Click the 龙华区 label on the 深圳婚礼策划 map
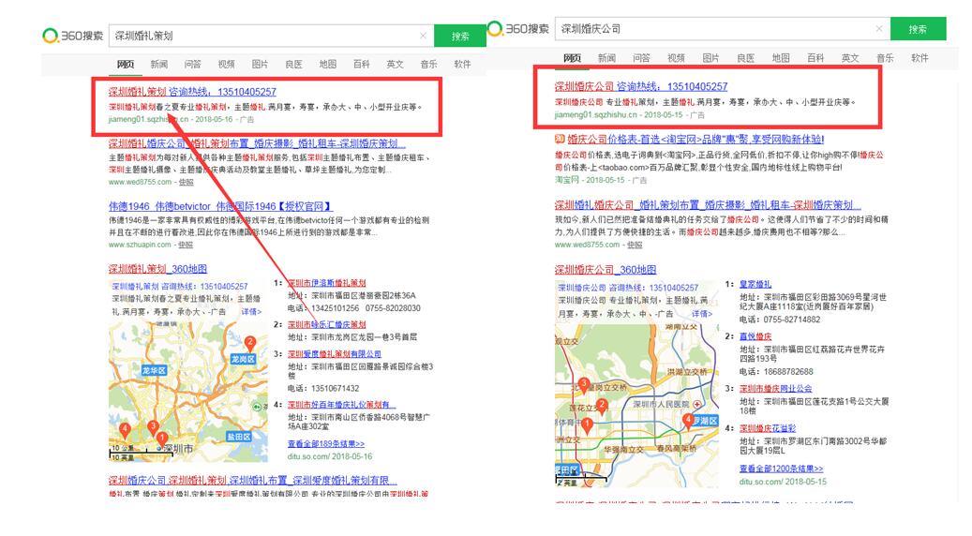972x536 pixels. tap(153, 370)
